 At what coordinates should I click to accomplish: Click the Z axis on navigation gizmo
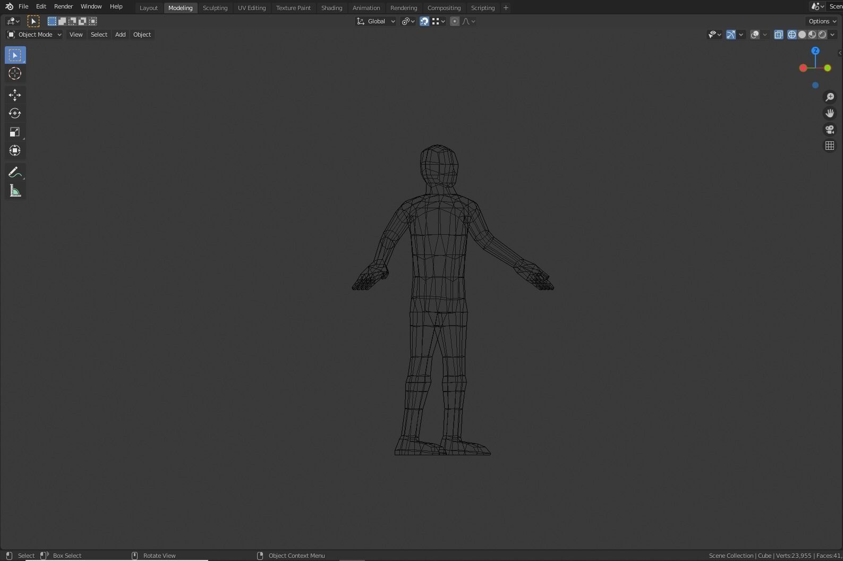815,51
